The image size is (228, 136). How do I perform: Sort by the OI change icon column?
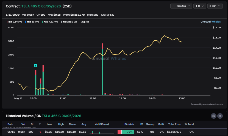pyautogui.click(x=40, y=124)
